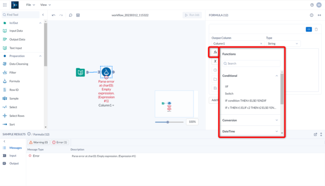This screenshot has height=186, width=325.
Task: Click the Alteryx Designer logo icon
Action: [15, 5]
